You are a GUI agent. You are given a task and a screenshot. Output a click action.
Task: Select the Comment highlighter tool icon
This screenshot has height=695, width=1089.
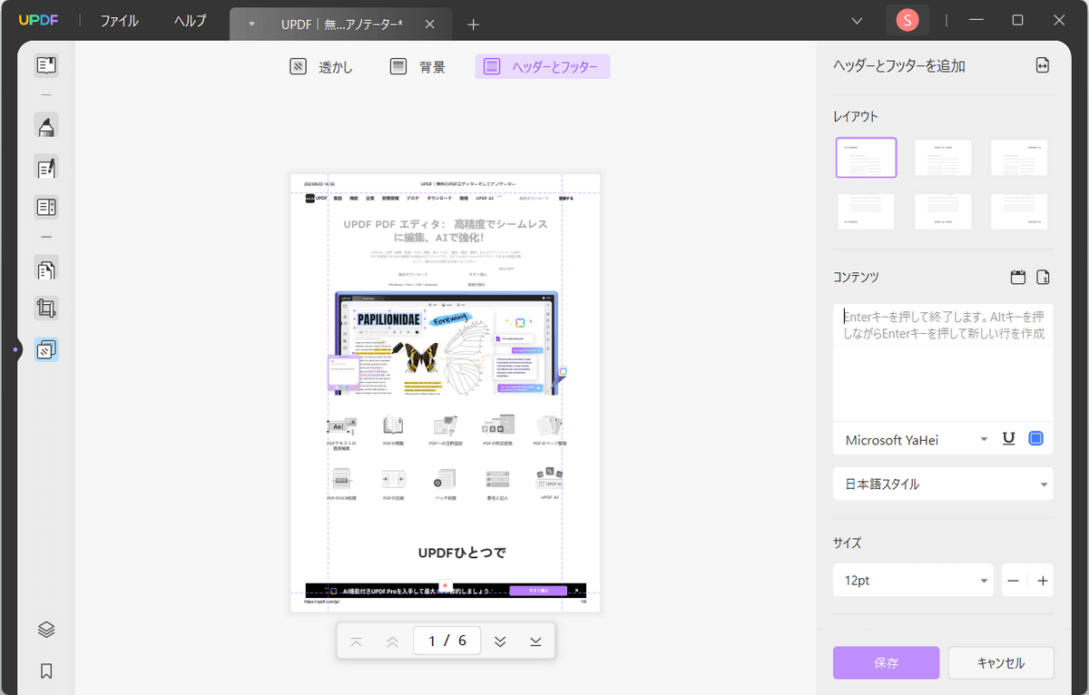tap(46, 125)
